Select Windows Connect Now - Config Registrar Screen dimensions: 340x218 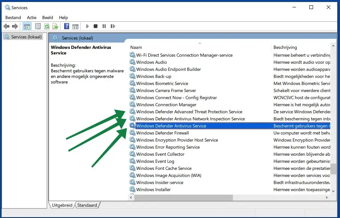tap(177, 98)
